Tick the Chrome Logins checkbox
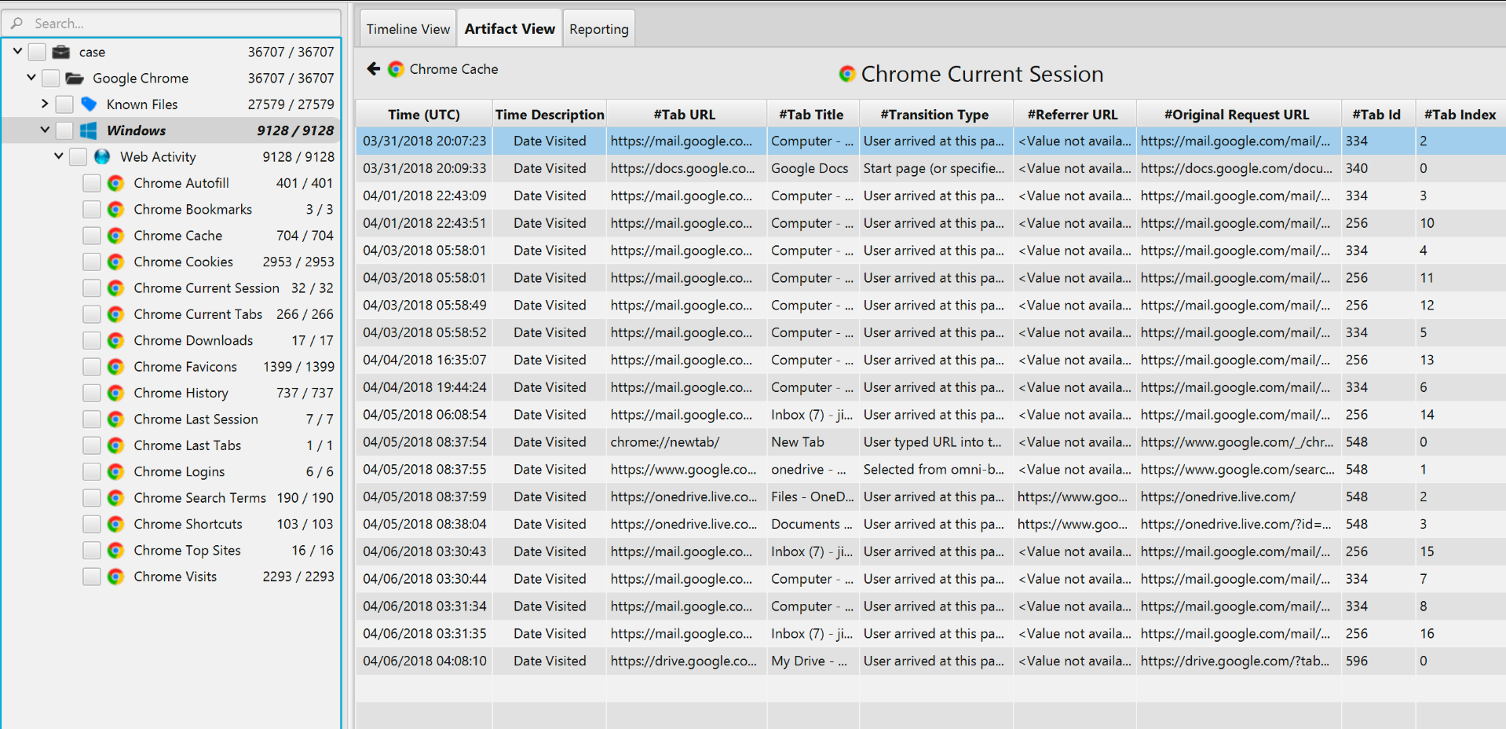Image resolution: width=1506 pixels, height=729 pixels. (92, 471)
